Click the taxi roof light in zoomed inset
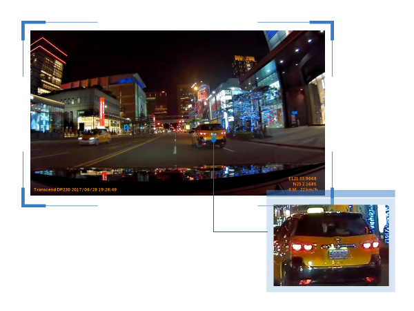 click(x=315, y=210)
